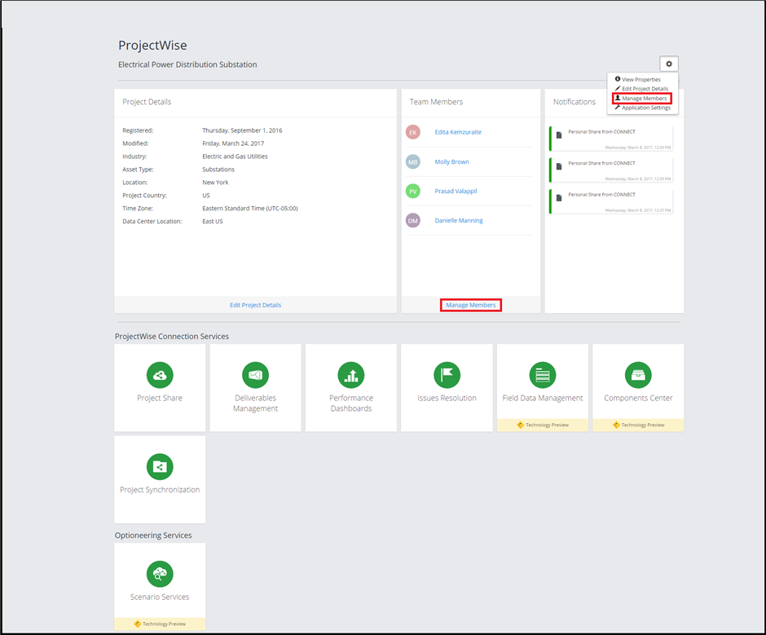This screenshot has width=766, height=635.
Task: Select Eastern Standard Time (UTC-05:00) value
Action: click(x=250, y=208)
